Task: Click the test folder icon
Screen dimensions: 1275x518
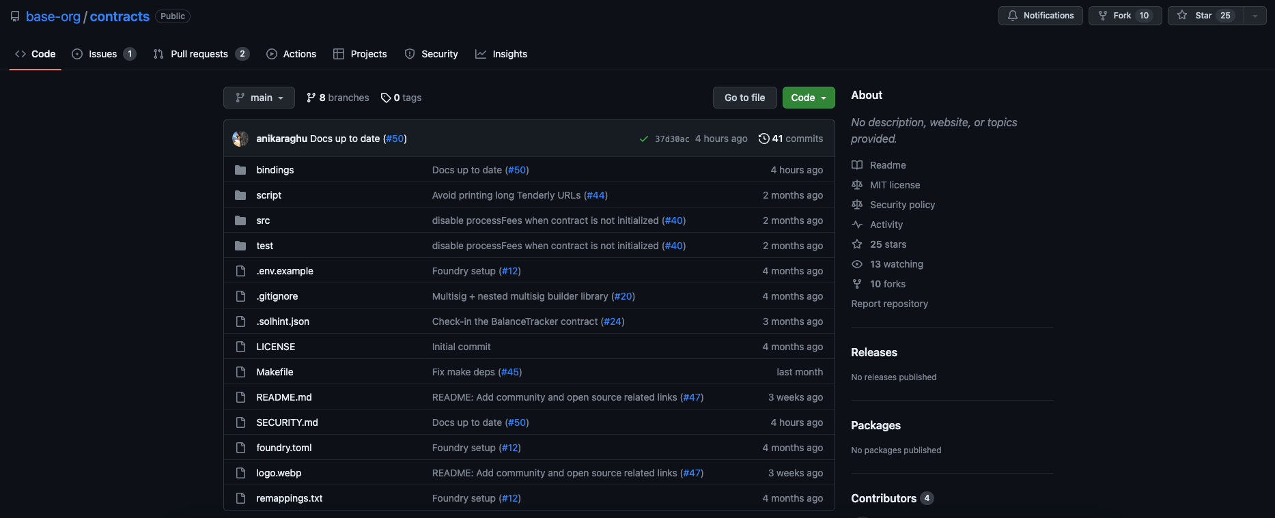Action: click(240, 246)
